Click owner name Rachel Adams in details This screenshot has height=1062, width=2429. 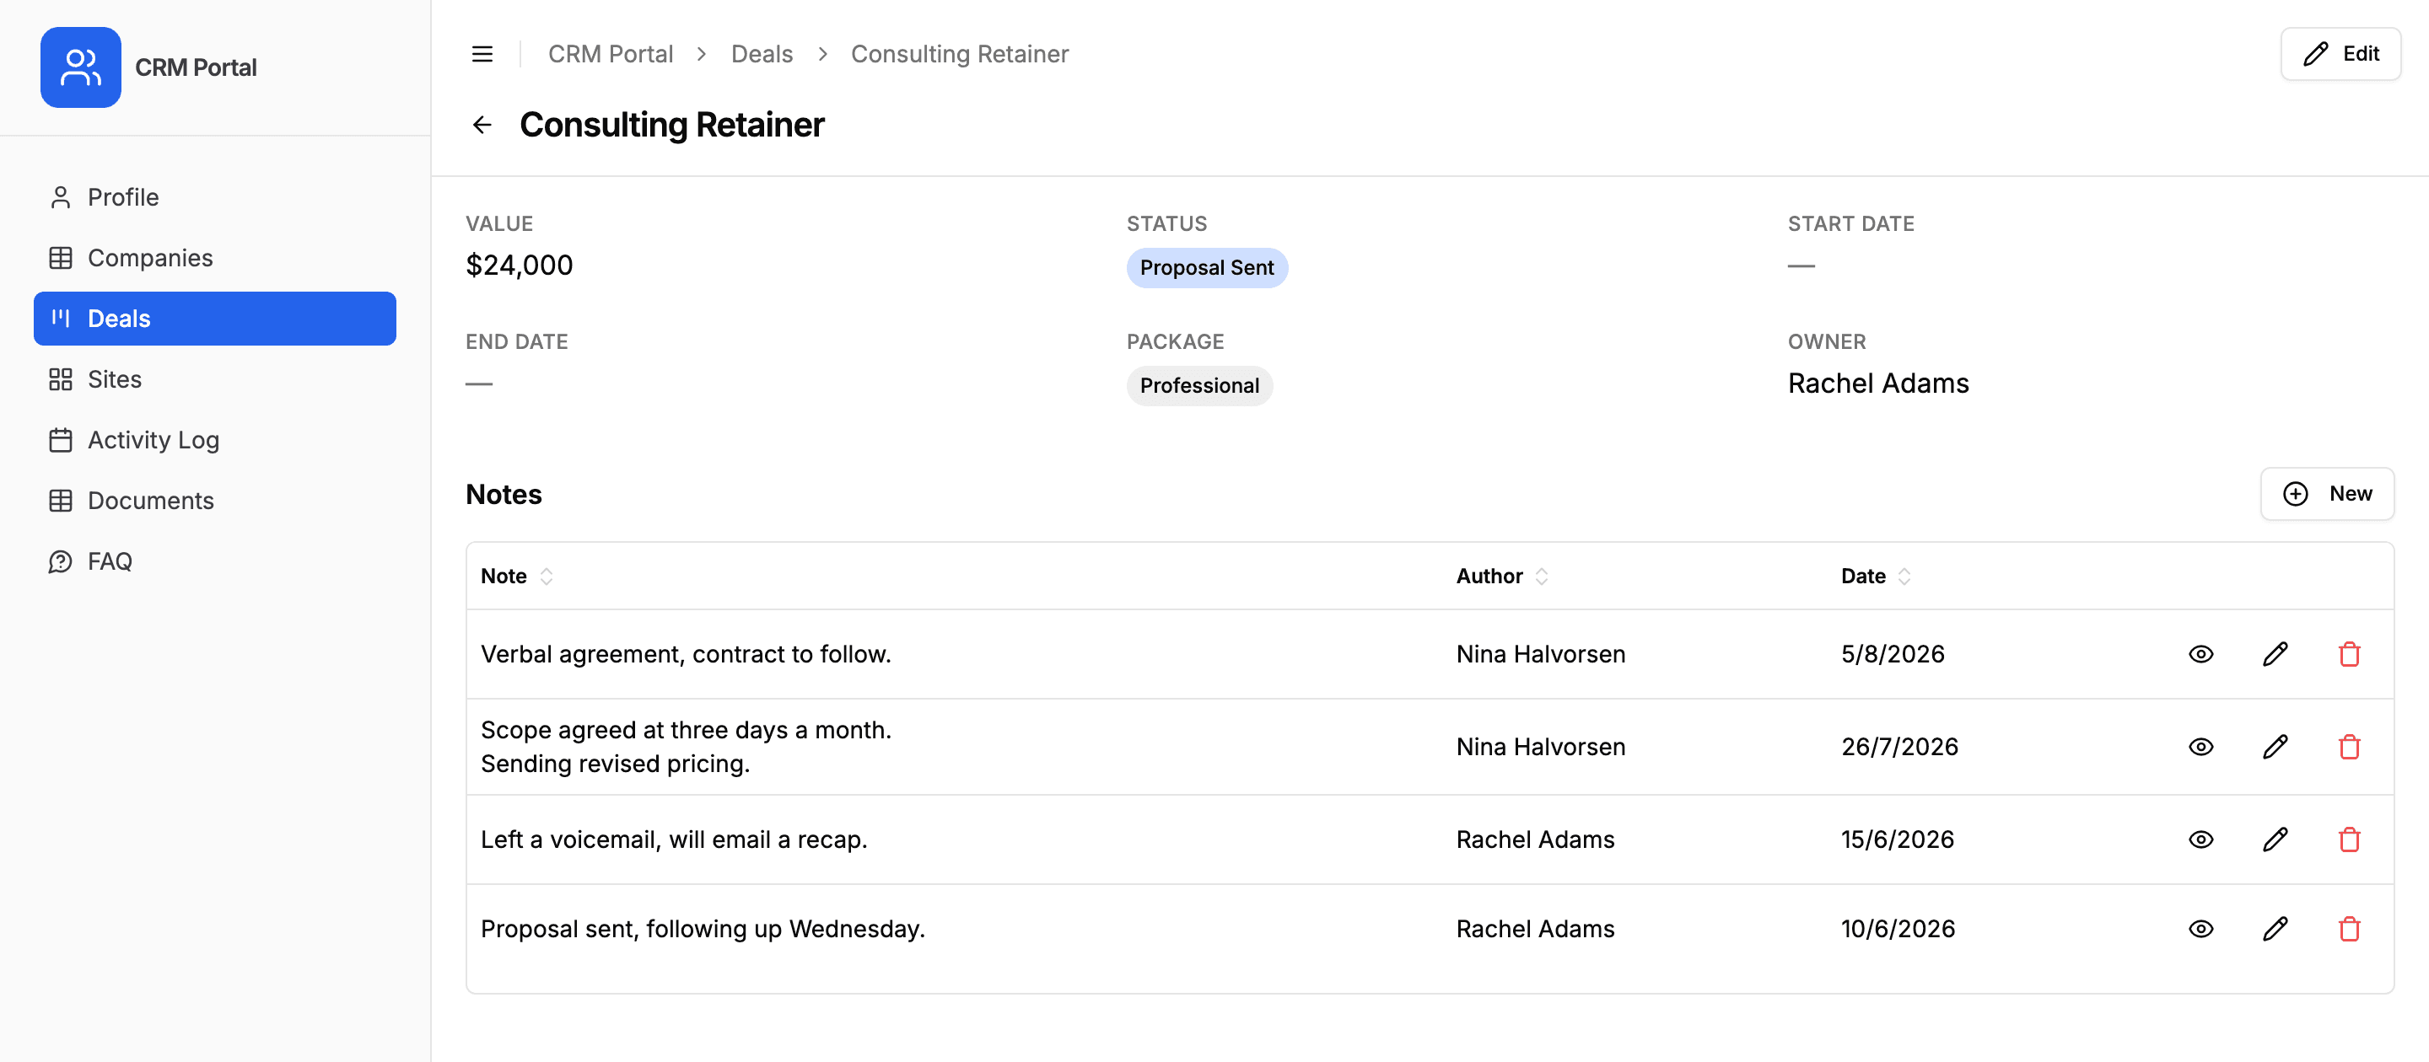pyautogui.click(x=1877, y=383)
